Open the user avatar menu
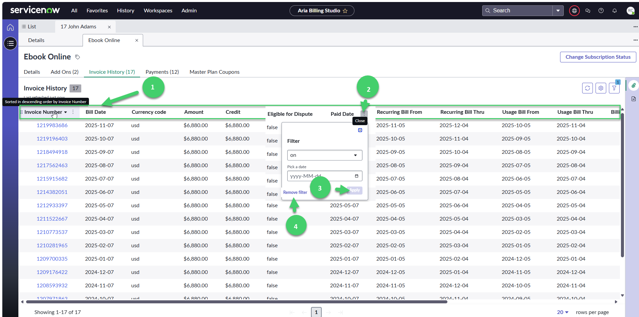Viewport: 639px width, 317px height. [631, 11]
